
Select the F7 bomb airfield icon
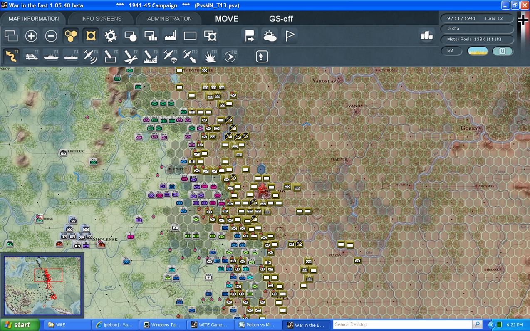(x=131, y=56)
